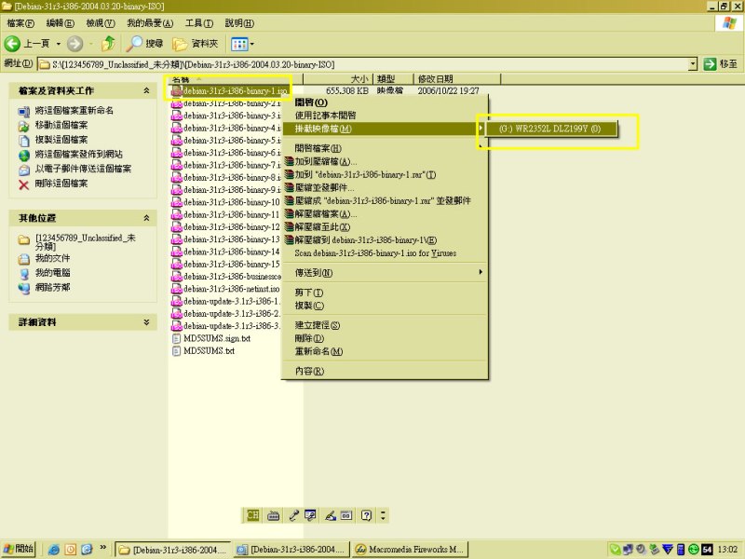Open the Tools menu

click(198, 22)
